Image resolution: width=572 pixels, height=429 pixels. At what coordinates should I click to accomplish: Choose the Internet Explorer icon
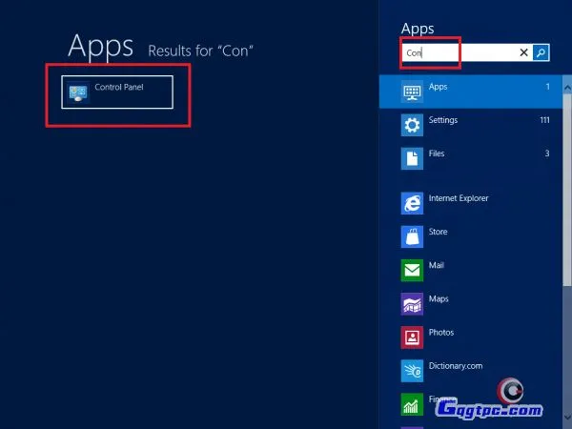click(412, 203)
